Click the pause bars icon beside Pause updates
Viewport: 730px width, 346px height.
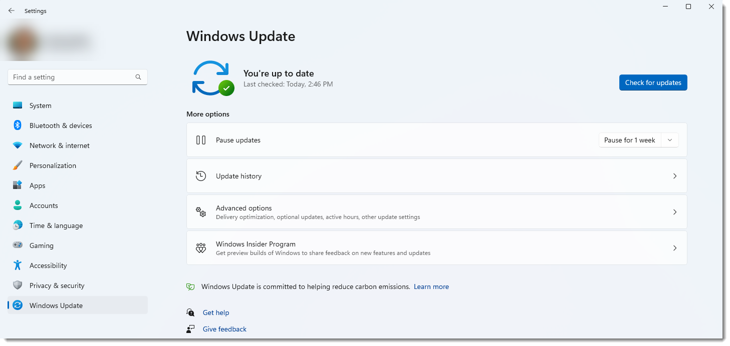tap(201, 140)
